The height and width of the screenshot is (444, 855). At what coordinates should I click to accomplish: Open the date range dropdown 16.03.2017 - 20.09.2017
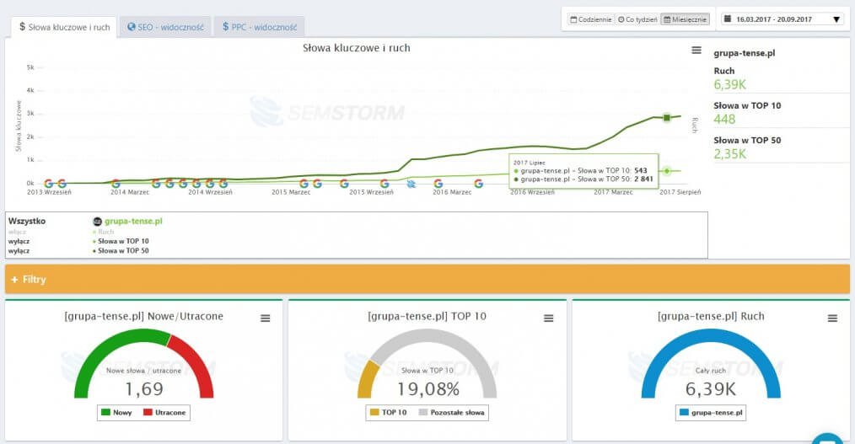pos(782,19)
